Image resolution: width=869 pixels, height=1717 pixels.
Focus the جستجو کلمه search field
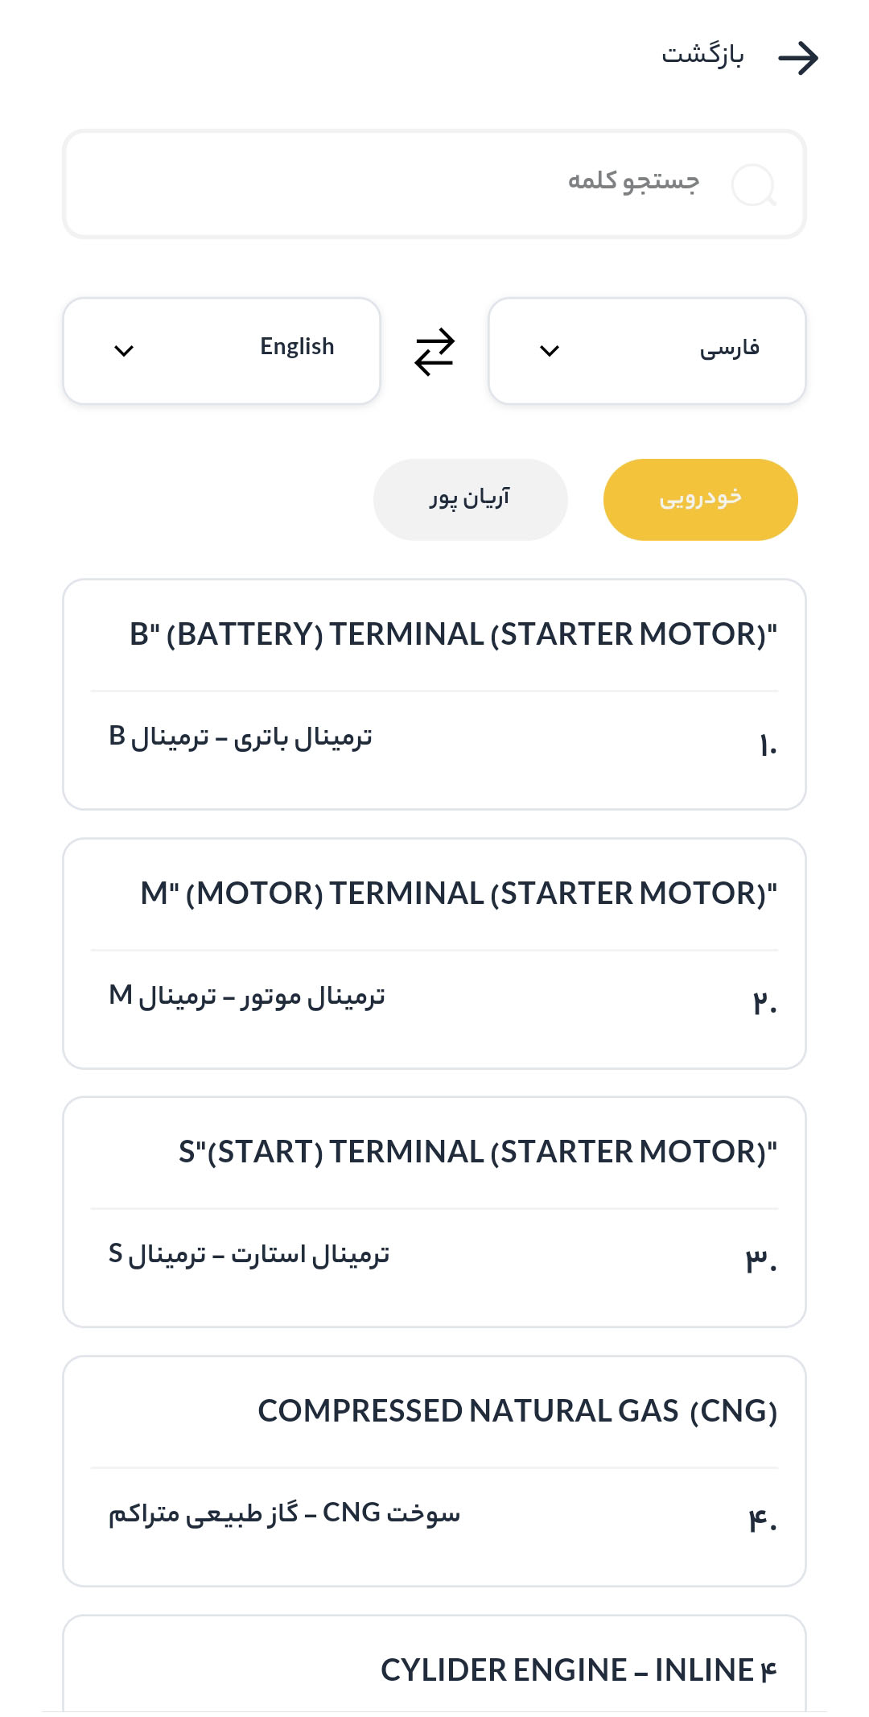[x=434, y=184]
